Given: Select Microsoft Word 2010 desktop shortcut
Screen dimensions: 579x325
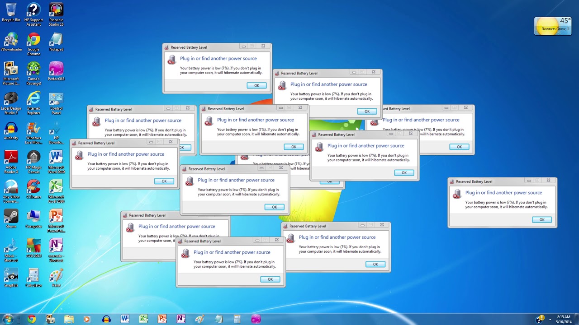Looking at the screenshot, I should pos(56,162).
